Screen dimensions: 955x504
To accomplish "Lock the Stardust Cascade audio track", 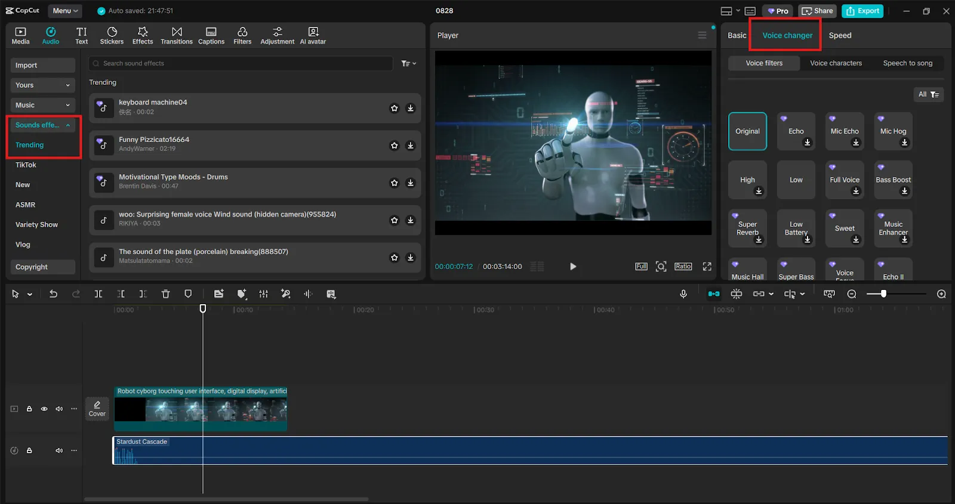I will pyautogui.click(x=29, y=451).
